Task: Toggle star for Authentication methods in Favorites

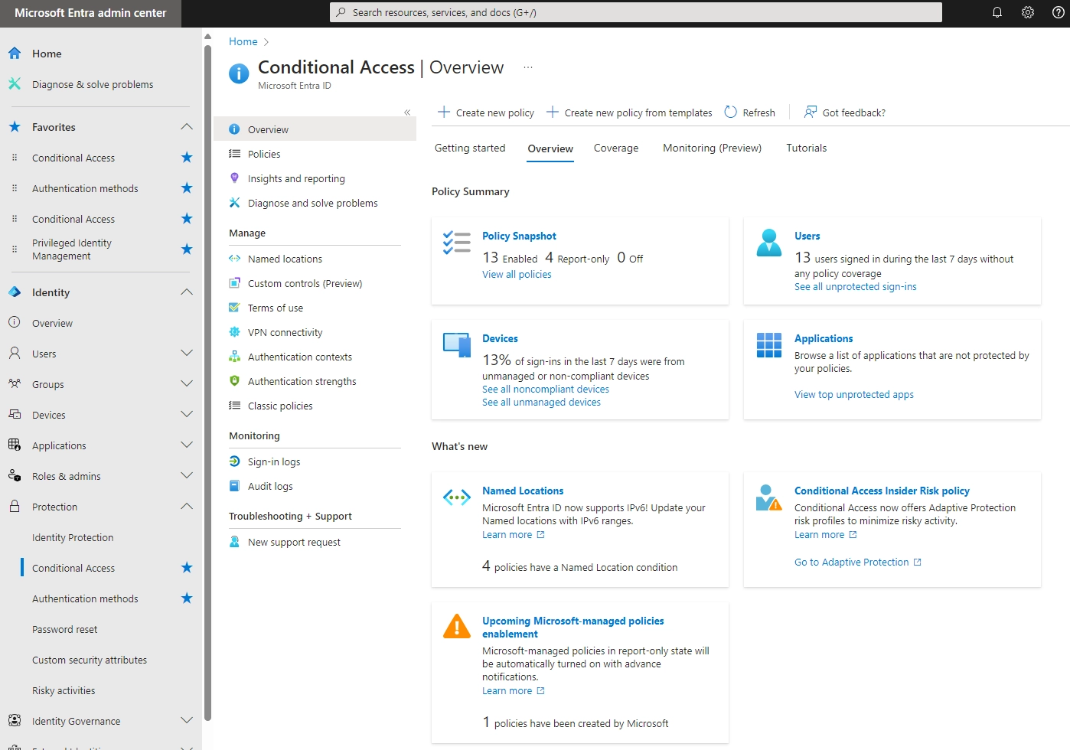Action: click(x=187, y=188)
